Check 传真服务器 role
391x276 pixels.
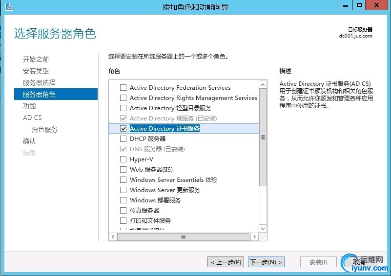[x=123, y=210]
